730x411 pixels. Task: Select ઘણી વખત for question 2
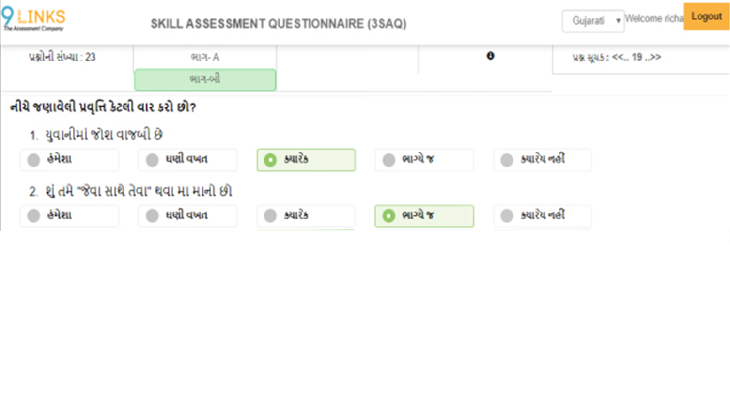click(187, 216)
